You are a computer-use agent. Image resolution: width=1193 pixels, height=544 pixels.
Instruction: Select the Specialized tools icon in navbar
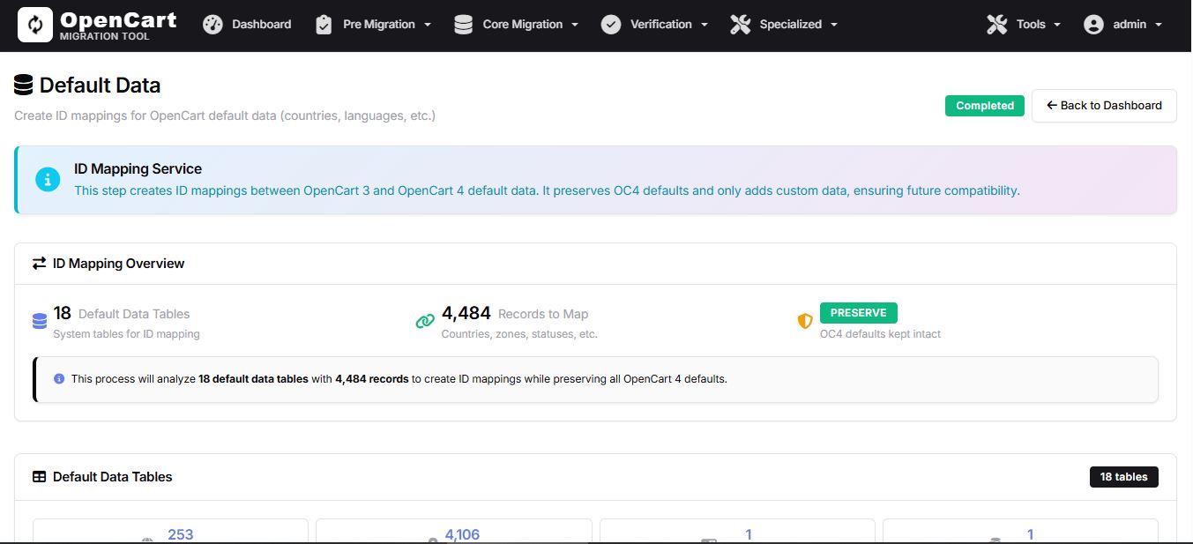pos(739,24)
